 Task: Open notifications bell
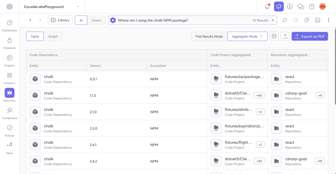pyautogui.click(x=267, y=7)
